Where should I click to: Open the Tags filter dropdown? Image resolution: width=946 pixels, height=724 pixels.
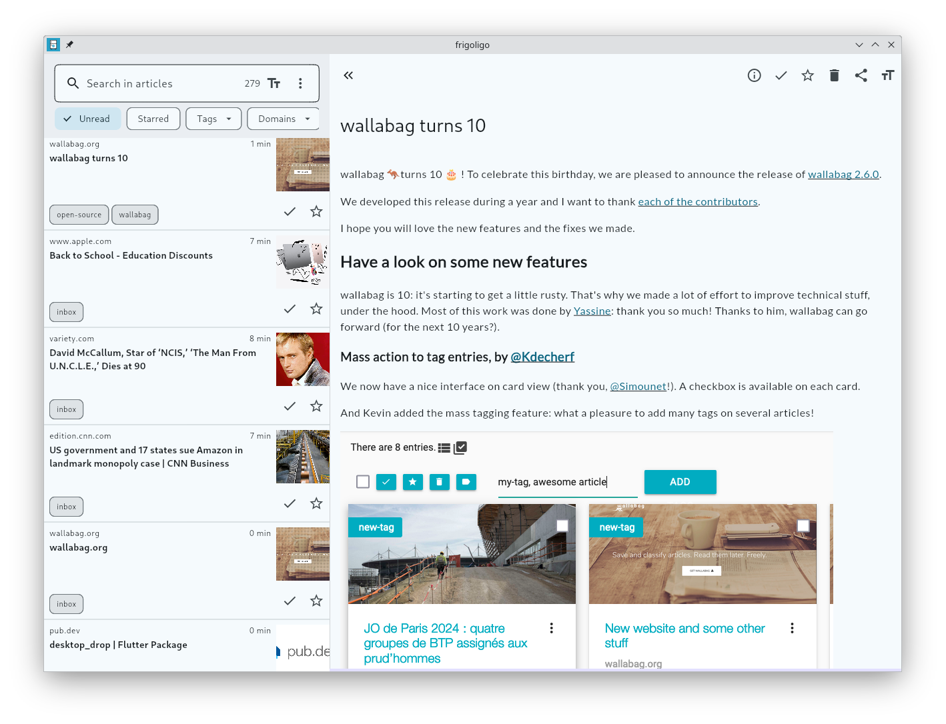(213, 119)
